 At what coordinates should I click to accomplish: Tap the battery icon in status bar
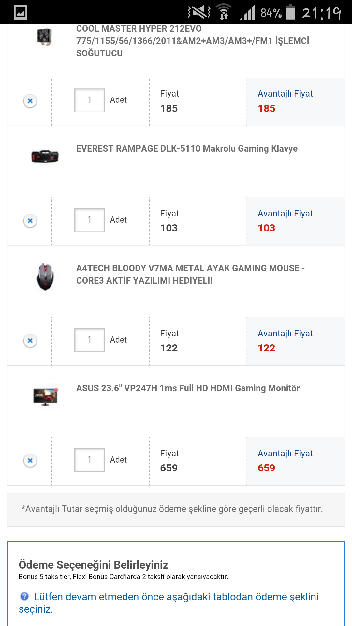tap(290, 12)
